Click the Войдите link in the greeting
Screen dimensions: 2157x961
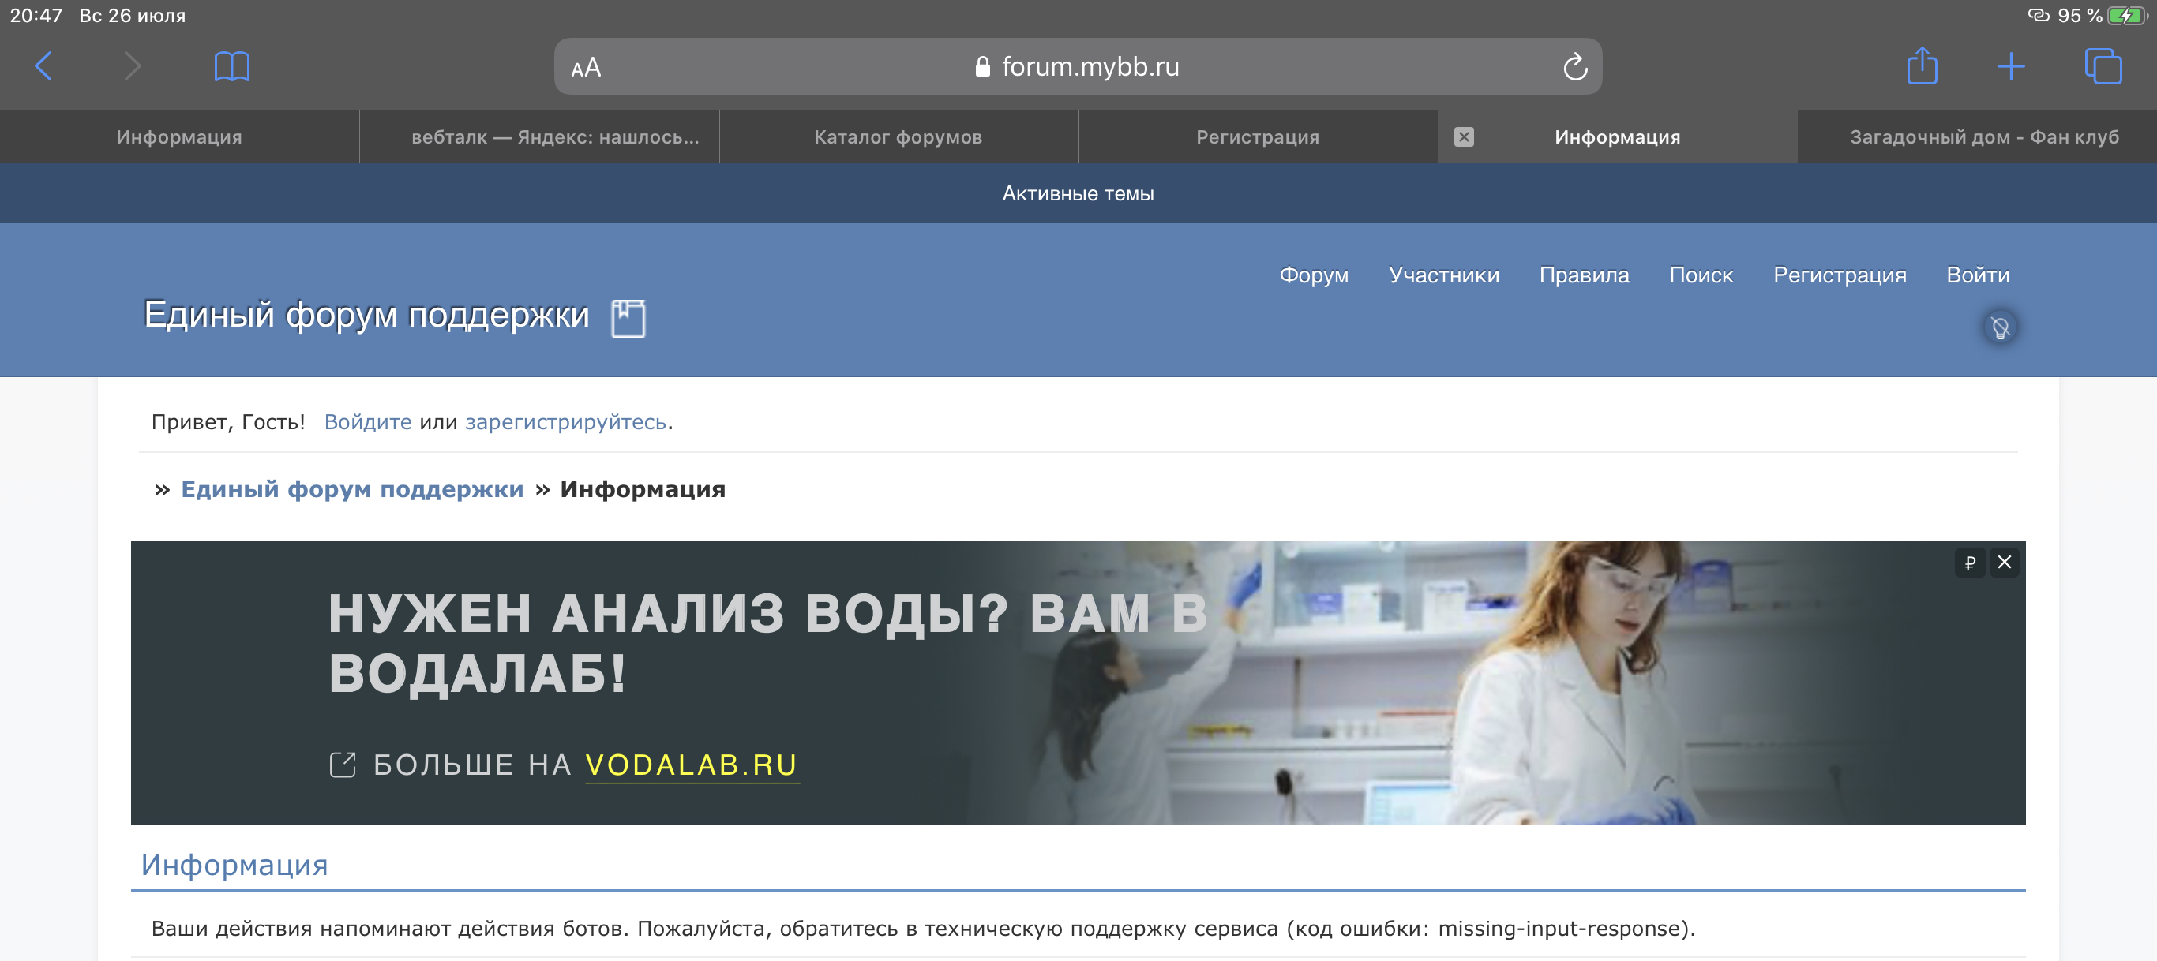pyautogui.click(x=368, y=422)
